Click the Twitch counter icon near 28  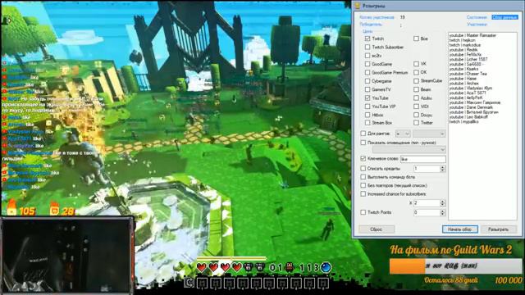(x=54, y=209)
